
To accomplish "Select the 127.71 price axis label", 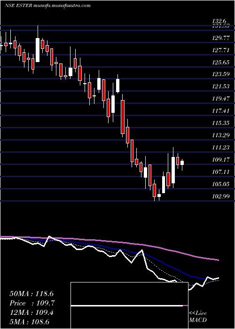I will 221,50.
